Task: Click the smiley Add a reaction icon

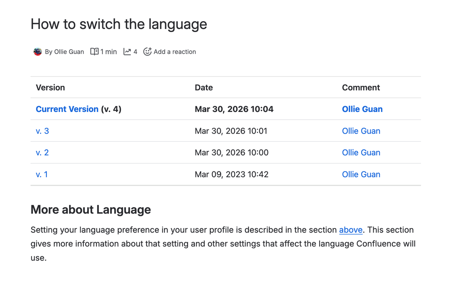Action: (147, 52)
